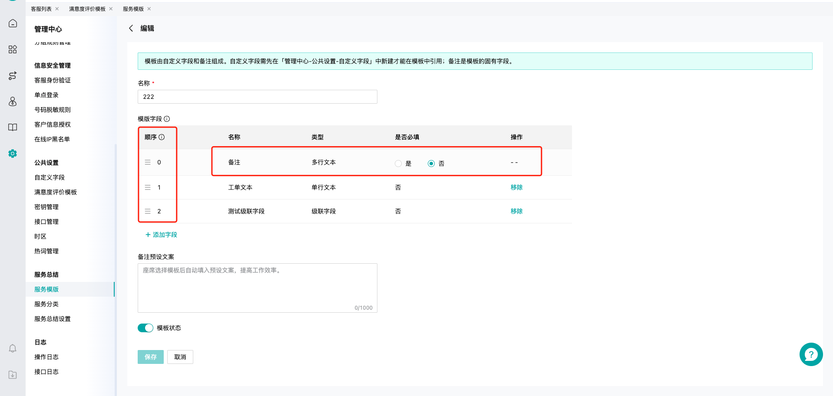Click the drag handle of row 1
Viewport: 833px width, 396px height.
coord(148,187)
